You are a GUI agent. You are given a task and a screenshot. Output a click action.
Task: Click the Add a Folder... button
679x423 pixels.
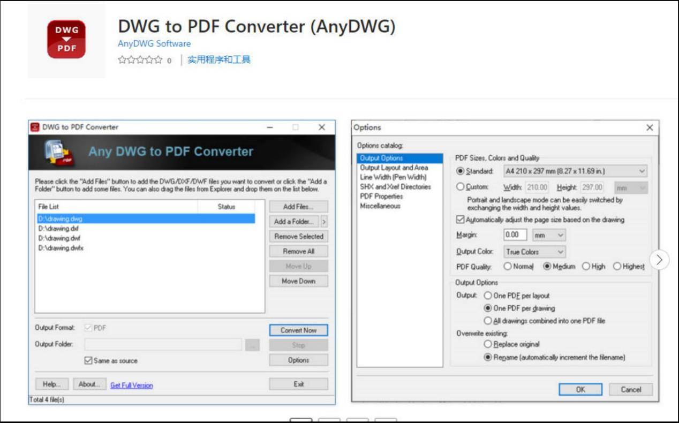coord(294,222)
